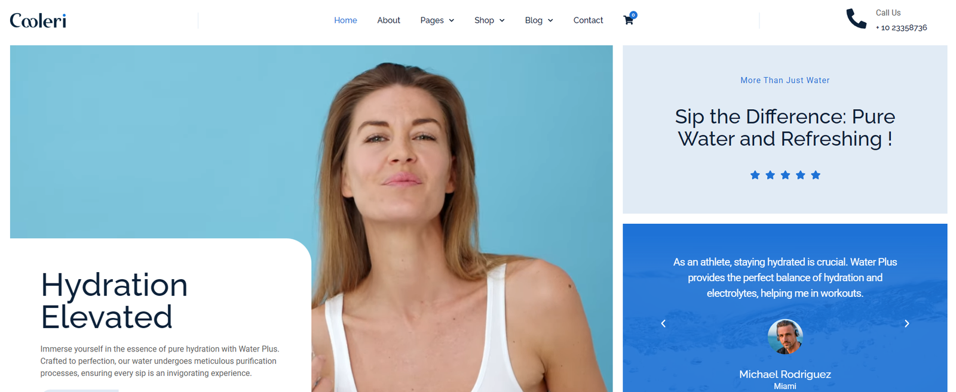
Task: Click the phone number + 10 23358736
Action: (901, 28)
